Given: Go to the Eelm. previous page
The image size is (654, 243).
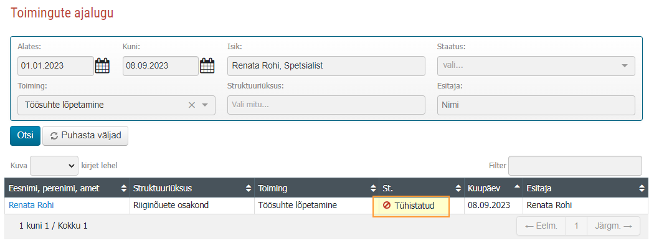Looking at the screenshot, I should click(541, 226).
